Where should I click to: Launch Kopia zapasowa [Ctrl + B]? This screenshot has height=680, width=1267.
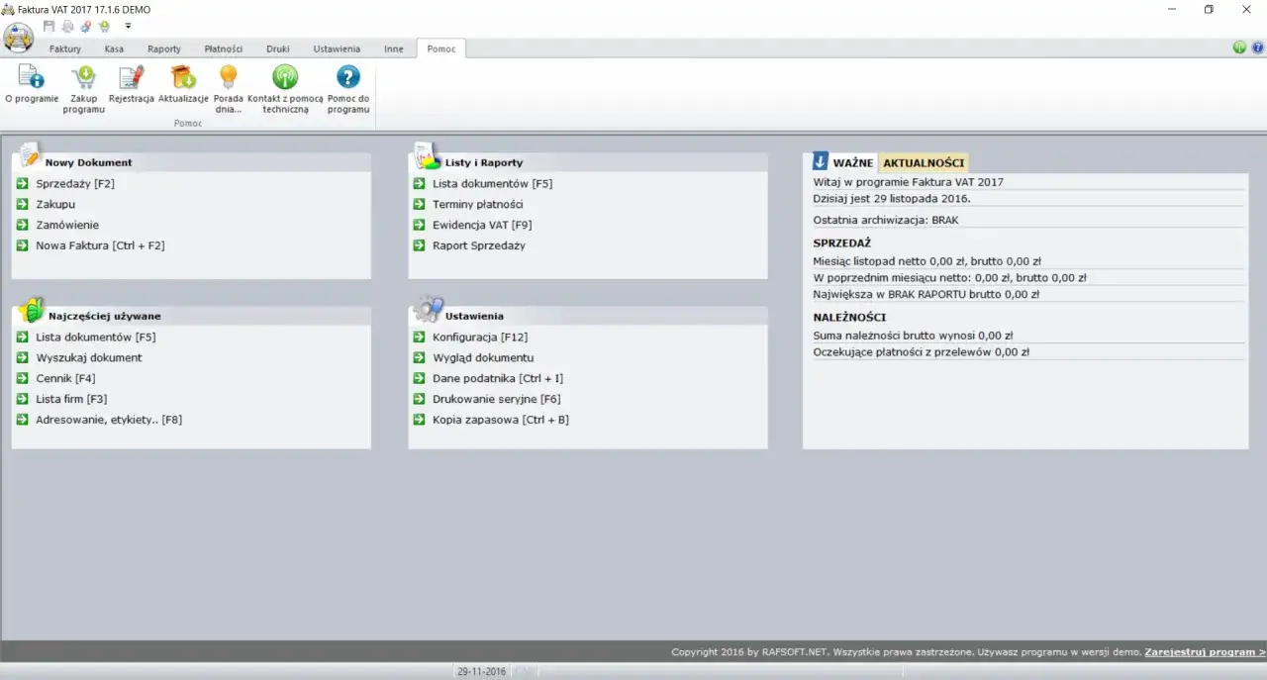click(500, 420)
